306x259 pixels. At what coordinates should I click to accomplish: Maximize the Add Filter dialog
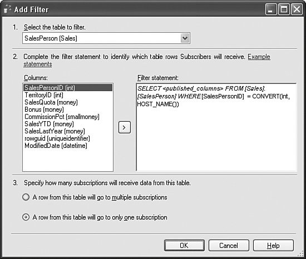click(x=284, y=9)
